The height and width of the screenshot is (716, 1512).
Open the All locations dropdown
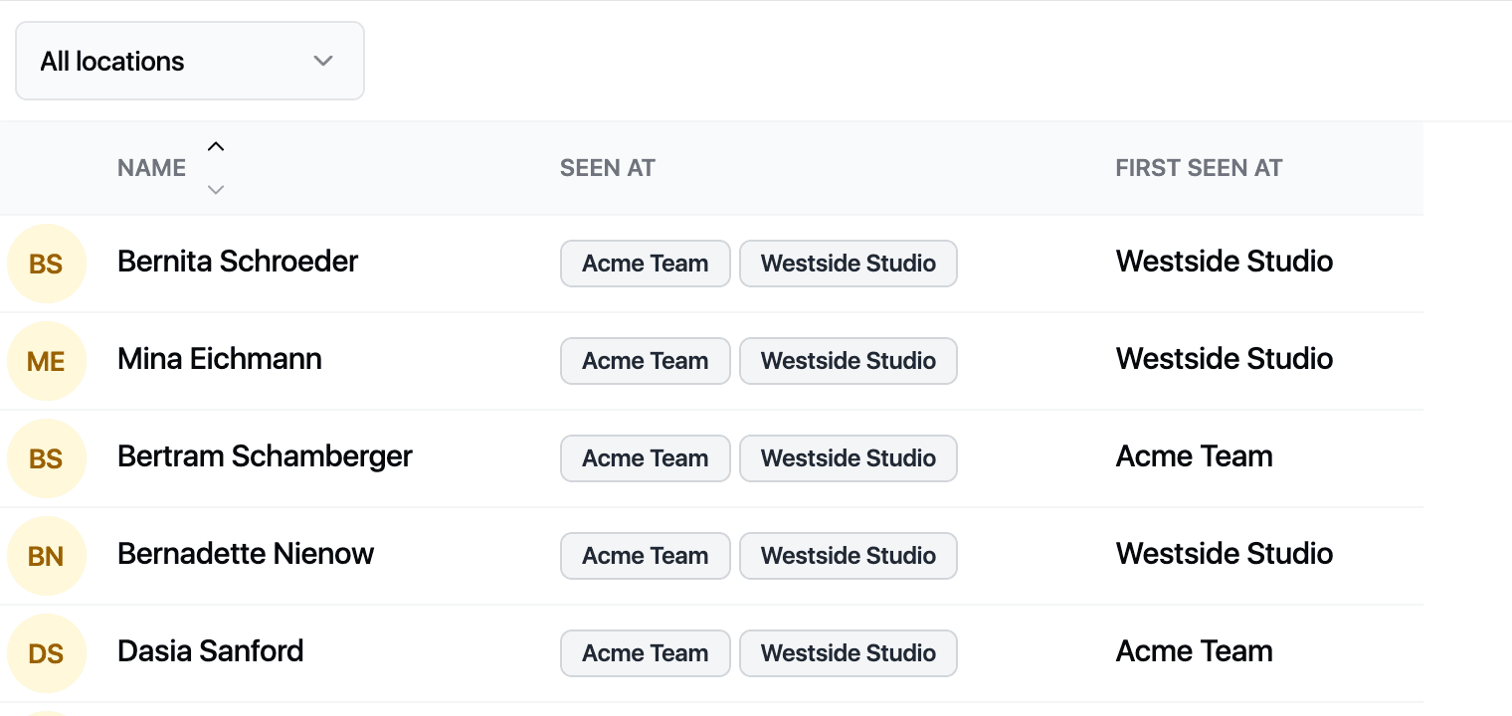pos(190,61)
